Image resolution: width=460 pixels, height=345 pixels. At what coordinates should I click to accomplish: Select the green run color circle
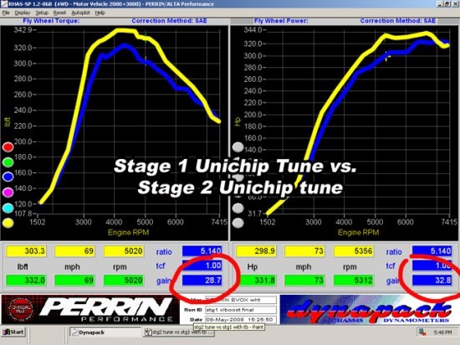point(8,162)
